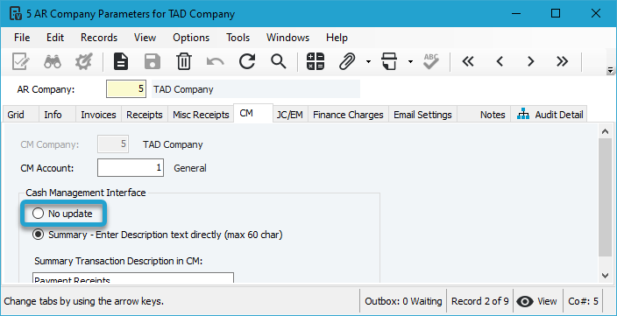Switch to the Receipts tab
This screenshot has height=316, width=617.
[145, 115]
